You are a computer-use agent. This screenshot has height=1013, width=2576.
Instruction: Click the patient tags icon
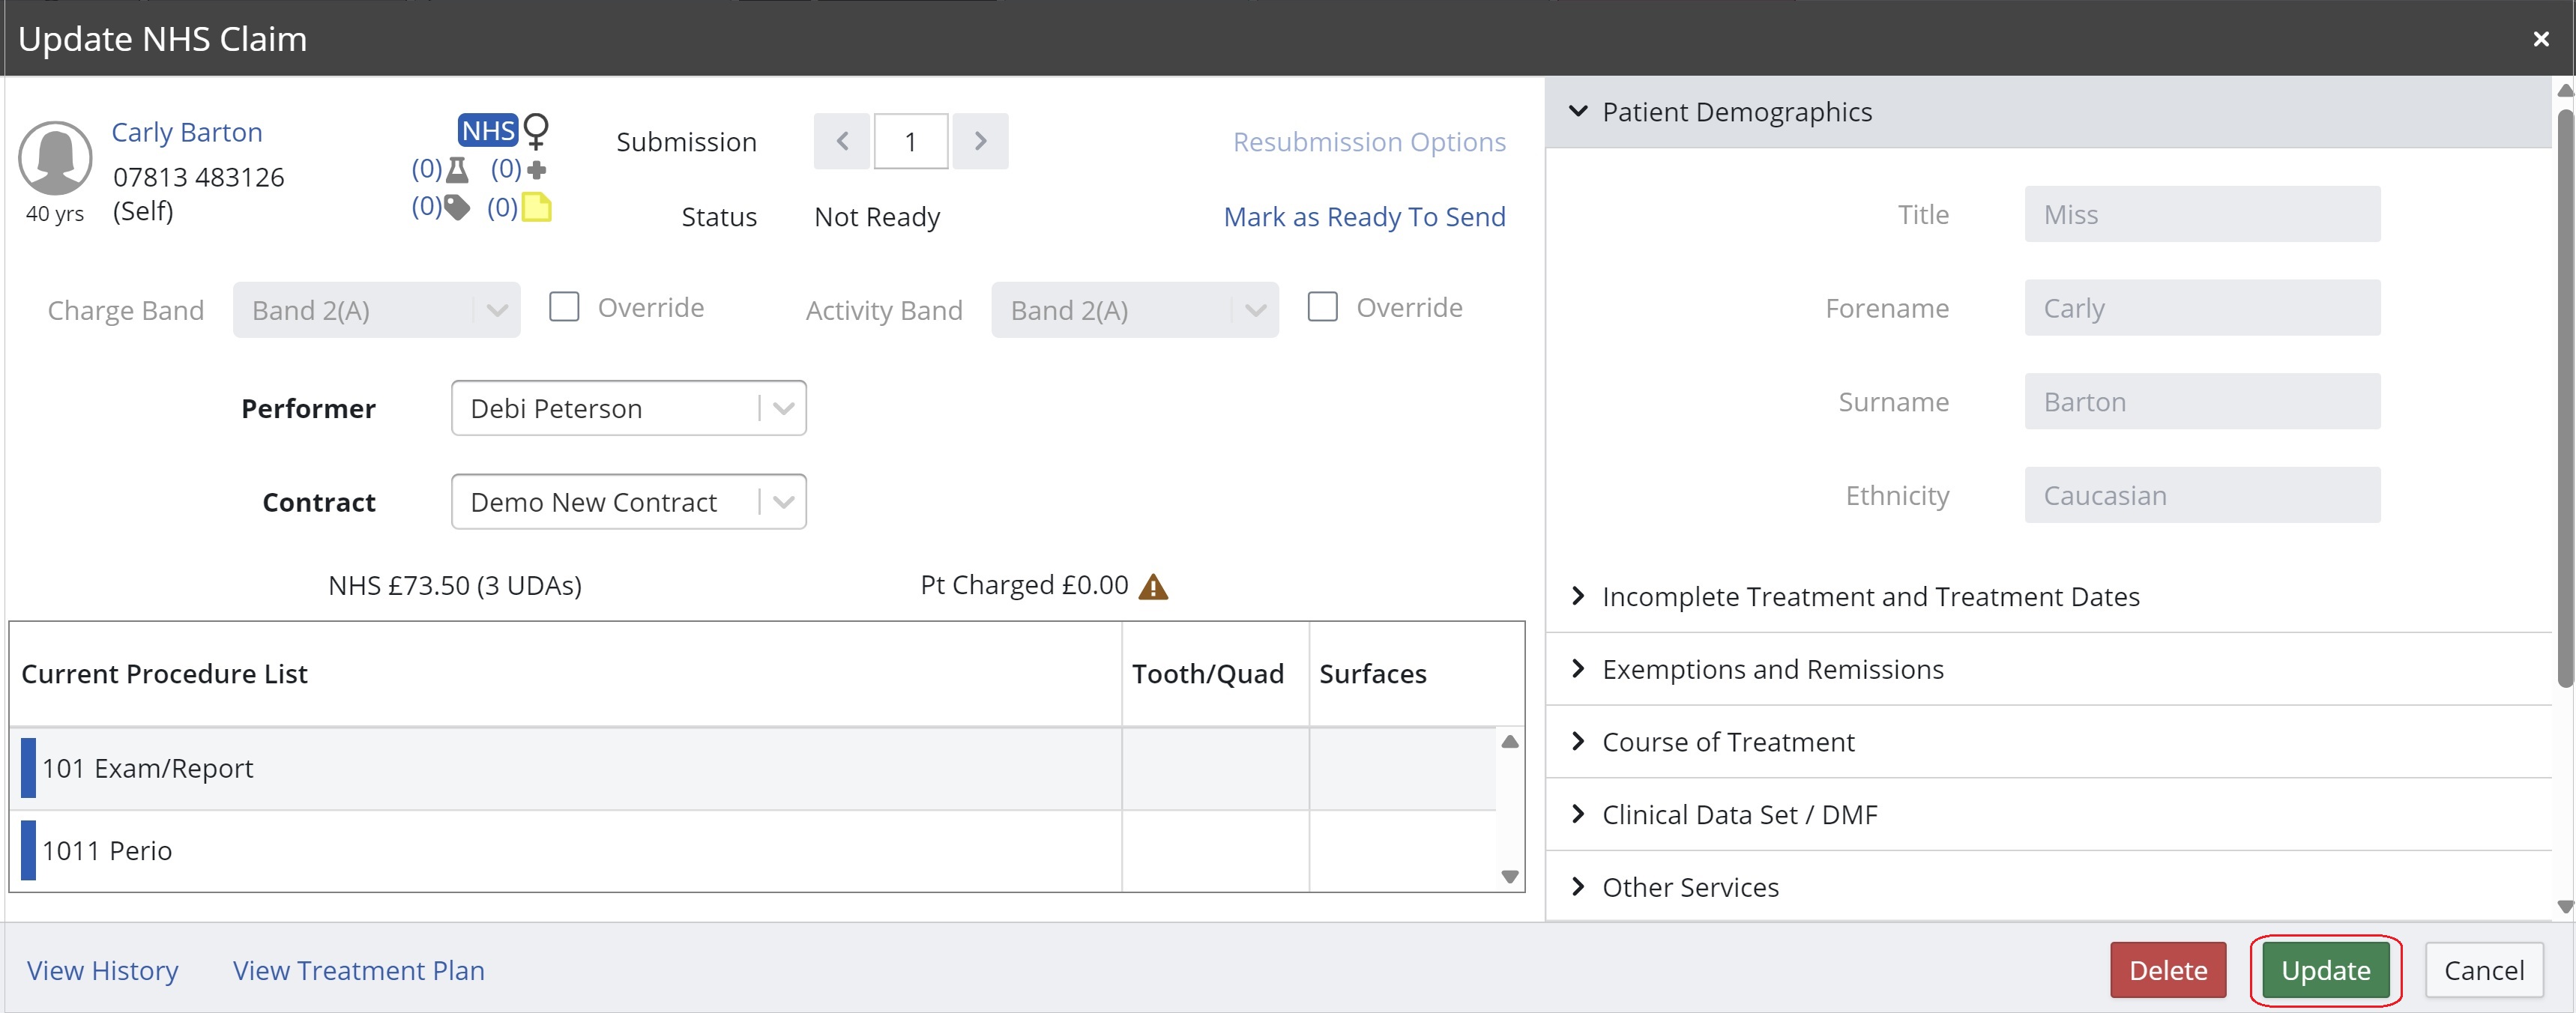pos(457,207)
